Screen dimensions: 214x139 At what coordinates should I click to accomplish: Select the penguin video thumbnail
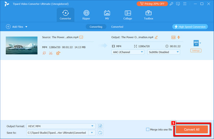(x=21, y=45)
